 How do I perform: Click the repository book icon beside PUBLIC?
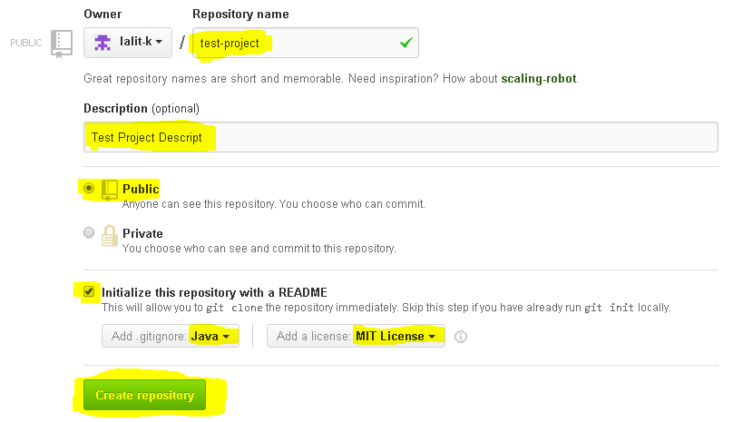[x=62, y=44]
